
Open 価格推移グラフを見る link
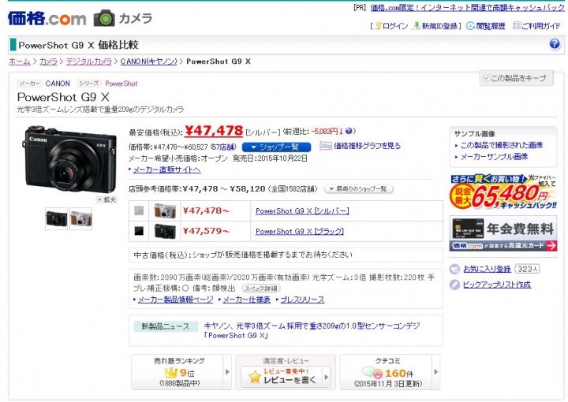[367, 146]
